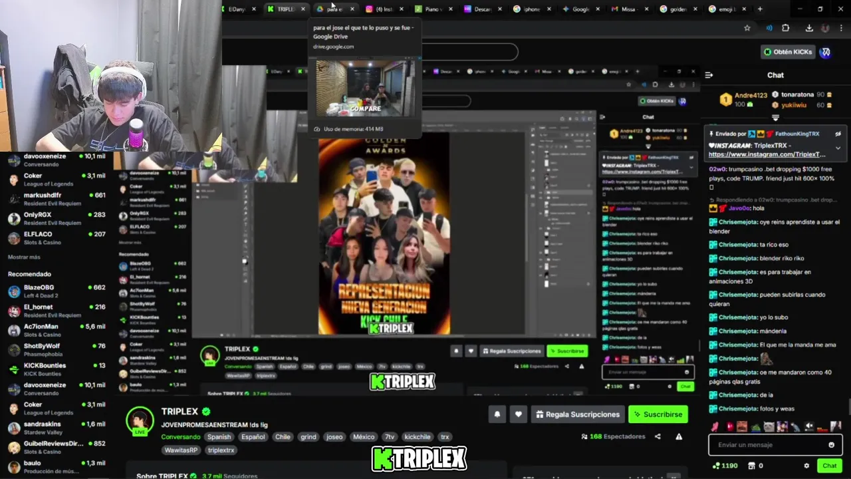Click yukiiwiu leaderboard name
This screenshot has height=479, width=851.
tap(794, 105)
